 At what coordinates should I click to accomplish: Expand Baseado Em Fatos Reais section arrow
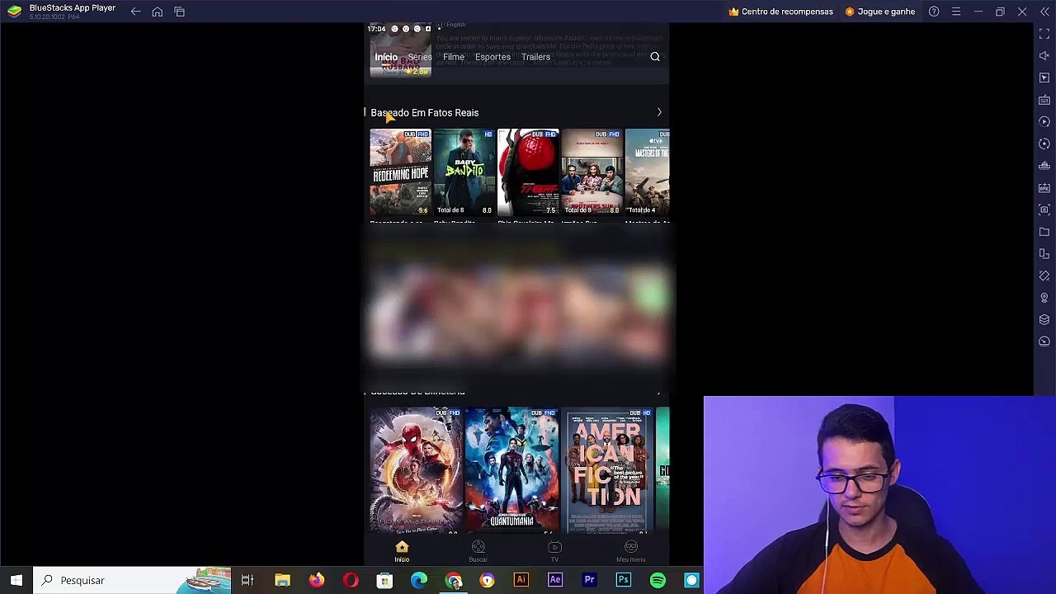point(659,112)
